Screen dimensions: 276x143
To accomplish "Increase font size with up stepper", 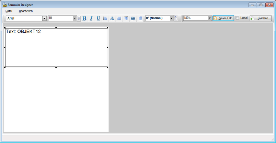I will click(x=79, y=17).
